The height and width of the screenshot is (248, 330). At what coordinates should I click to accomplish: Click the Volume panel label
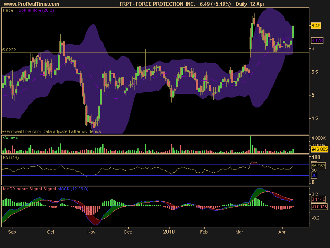10,138
